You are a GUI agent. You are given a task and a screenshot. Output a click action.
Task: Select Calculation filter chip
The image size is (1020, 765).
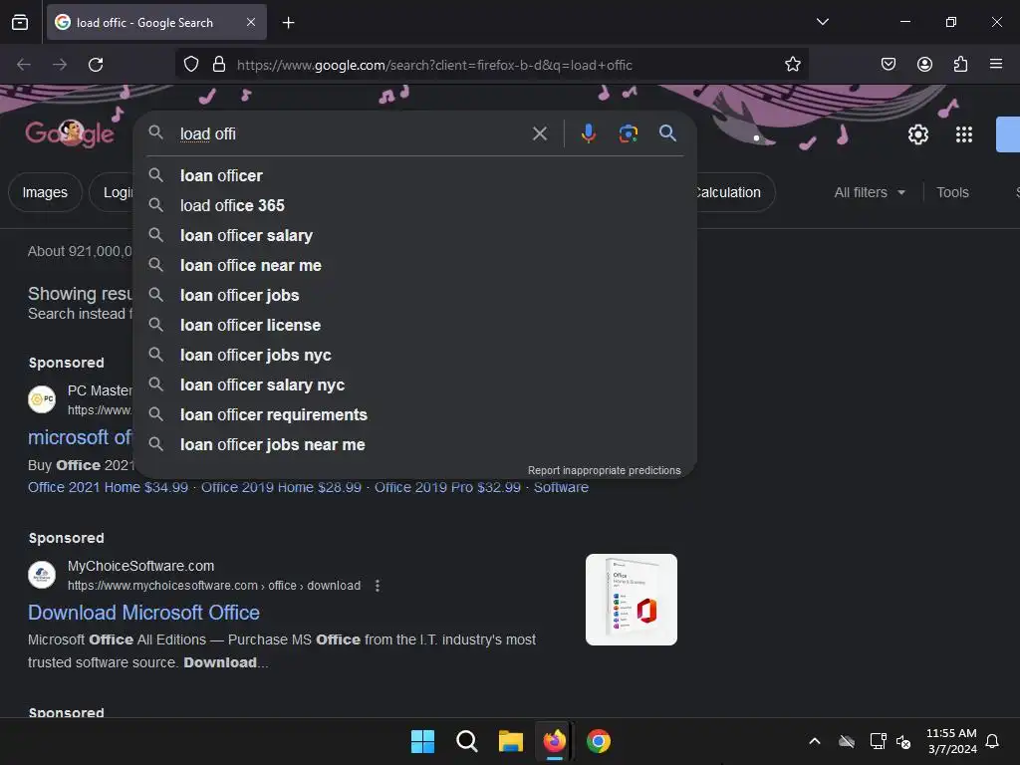734,192
